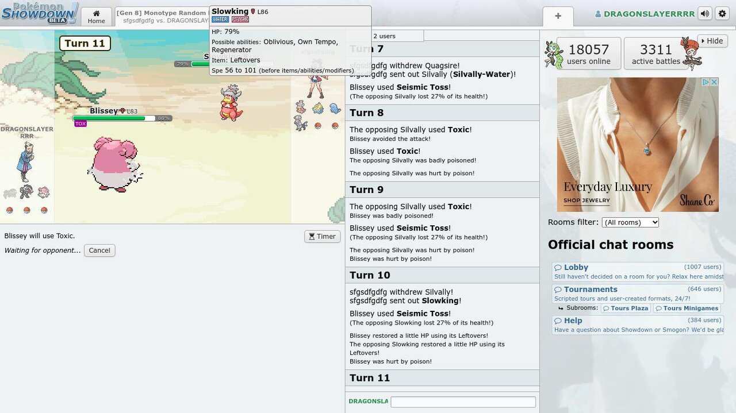This screenshot has height=413, width=736.
Task: Click the faded fainted Pokémon icon in your team
Action: [x=9, y=194]
